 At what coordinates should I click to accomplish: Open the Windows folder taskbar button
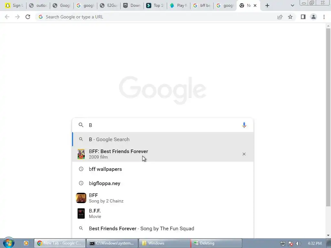(164, 243)
